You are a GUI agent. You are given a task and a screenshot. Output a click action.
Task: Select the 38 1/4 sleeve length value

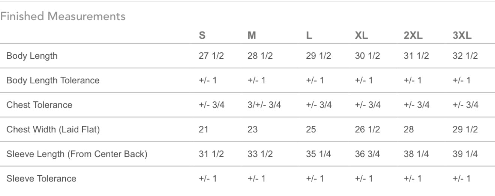(416, 154)
